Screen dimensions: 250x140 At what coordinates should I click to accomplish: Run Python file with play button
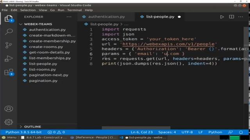[222, 17]
